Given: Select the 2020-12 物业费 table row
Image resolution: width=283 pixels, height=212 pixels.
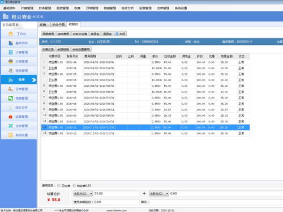Looking at the screenshot, I should click(x=145, y=133).
